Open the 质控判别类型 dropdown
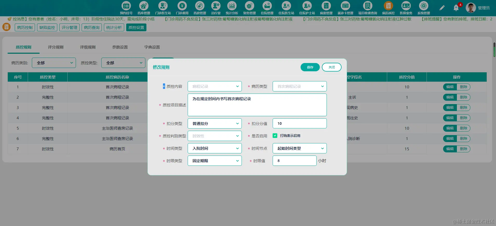The image size is (496, 226). [215, 136]
